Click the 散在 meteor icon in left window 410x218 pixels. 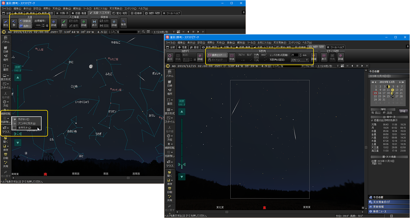pos(6,22)
